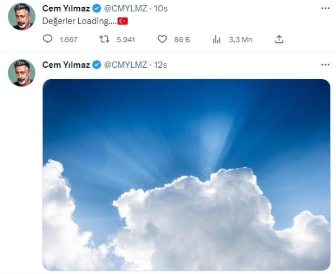
Task: Open the Cem Yılmaz name on the 10s tweet
Action: 66,9
